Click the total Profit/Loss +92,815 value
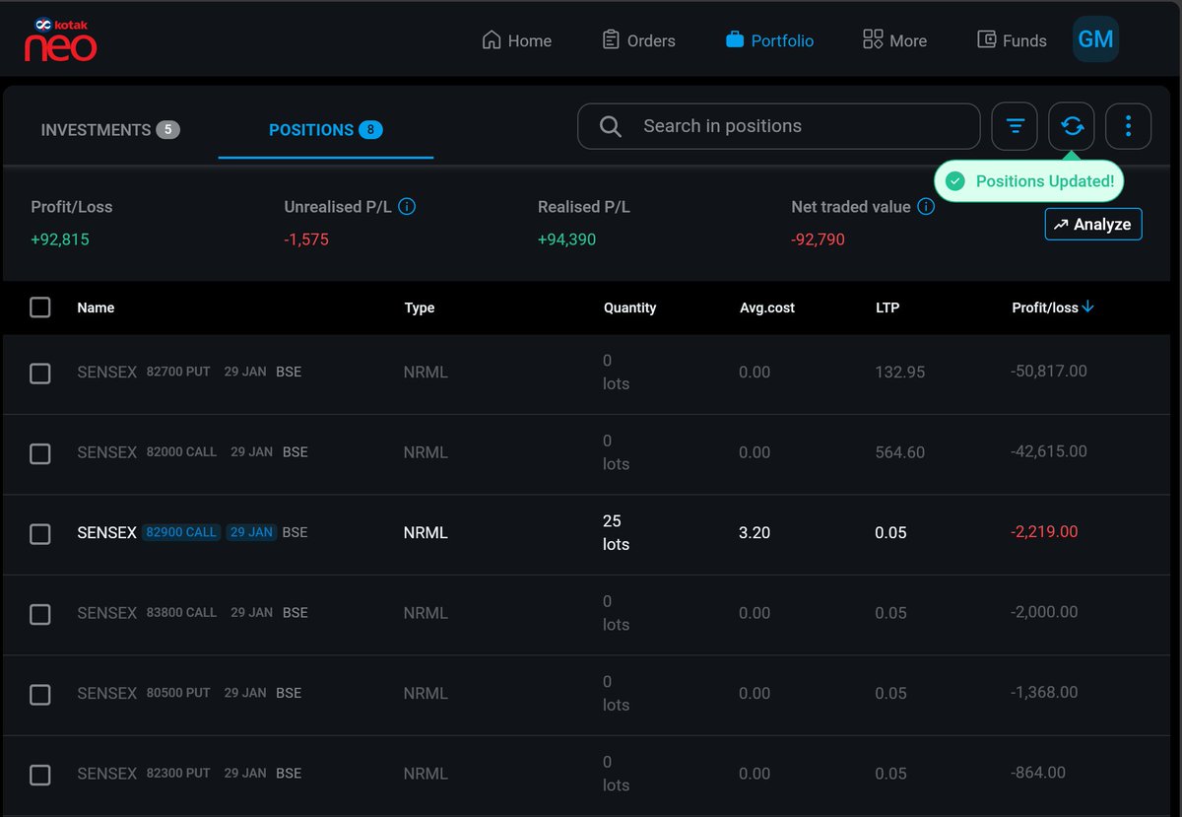This screenshot has height=817, width=1182. pos(60,239)
